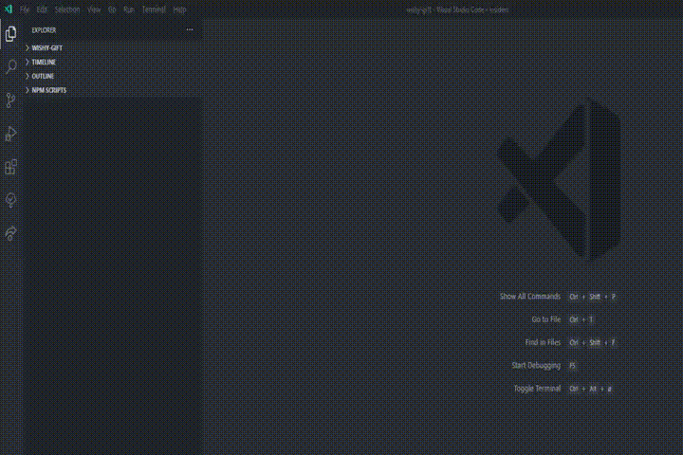Click the Toggle Terminal hint text
This screenshot has width=683, height=455.
[x=537, y=389]
